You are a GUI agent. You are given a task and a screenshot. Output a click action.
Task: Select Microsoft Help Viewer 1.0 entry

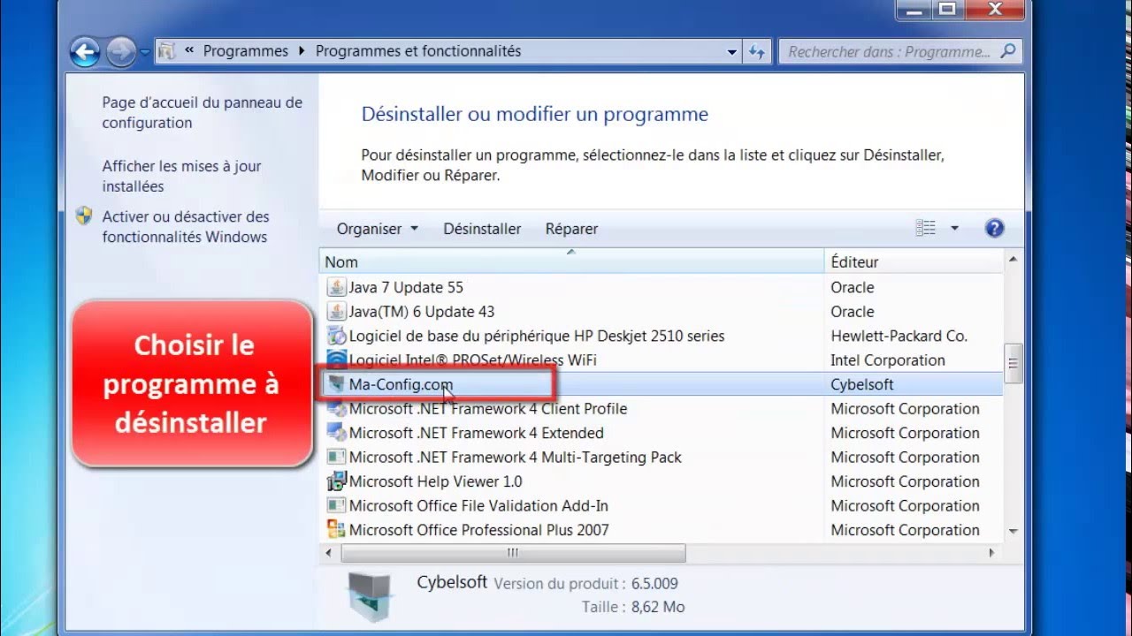pyautogui.click(x=436, y=481)
